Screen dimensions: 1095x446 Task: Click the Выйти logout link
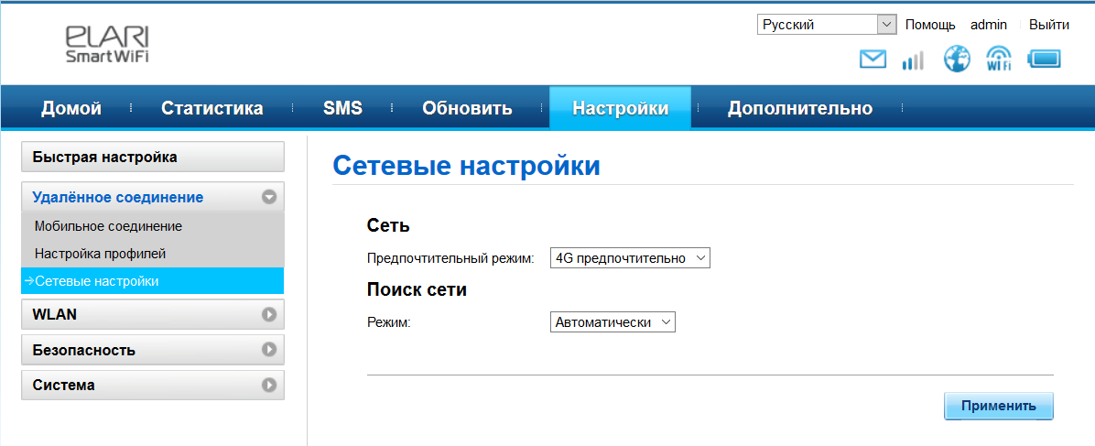tap(1048, 25)
